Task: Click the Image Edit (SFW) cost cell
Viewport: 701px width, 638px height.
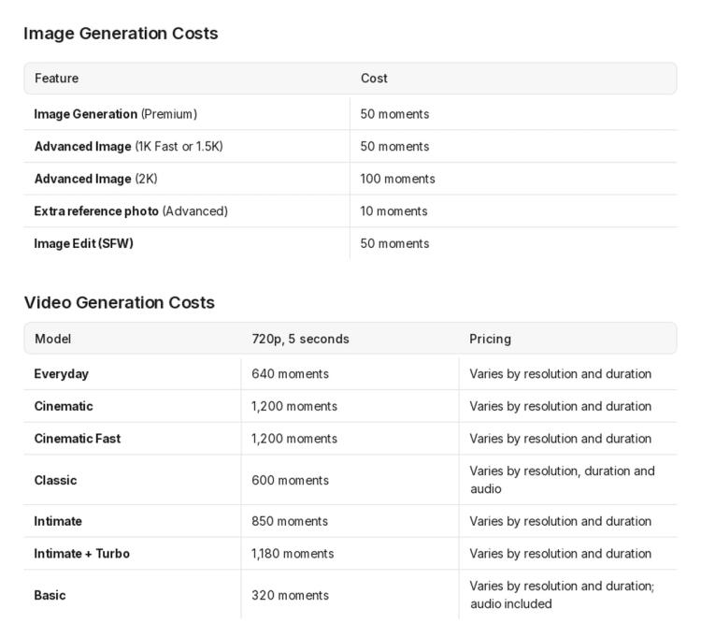Action: (x=394, y=243)
